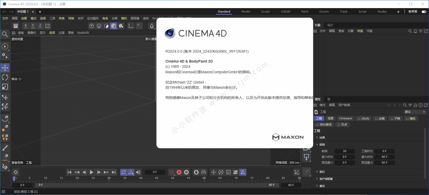The width and height of the screenshot is (429, 195).
Task: Select the Move tool in left toolbar
Action: [x=5, y=68]
